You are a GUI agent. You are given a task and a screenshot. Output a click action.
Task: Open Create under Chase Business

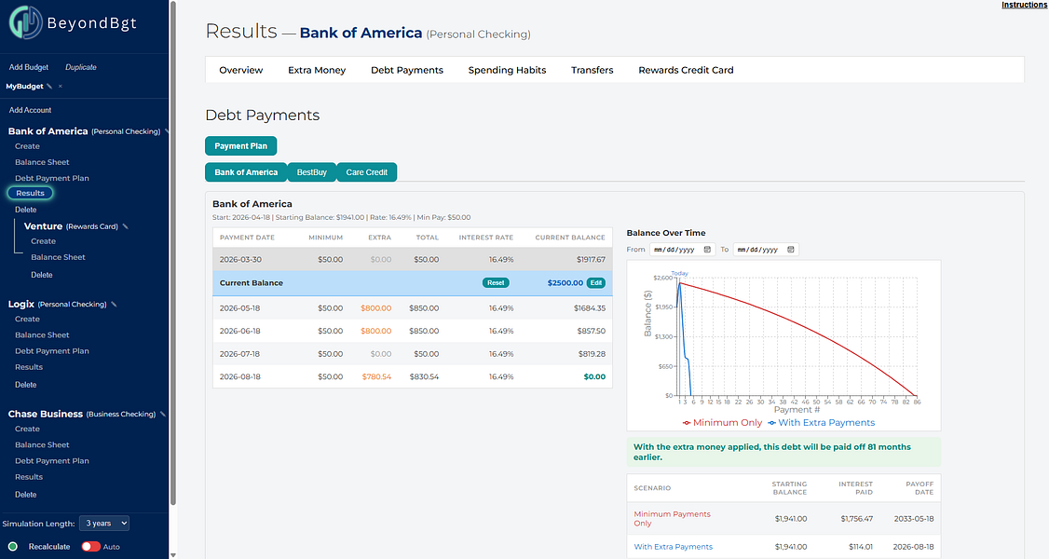tap(27, 429)
